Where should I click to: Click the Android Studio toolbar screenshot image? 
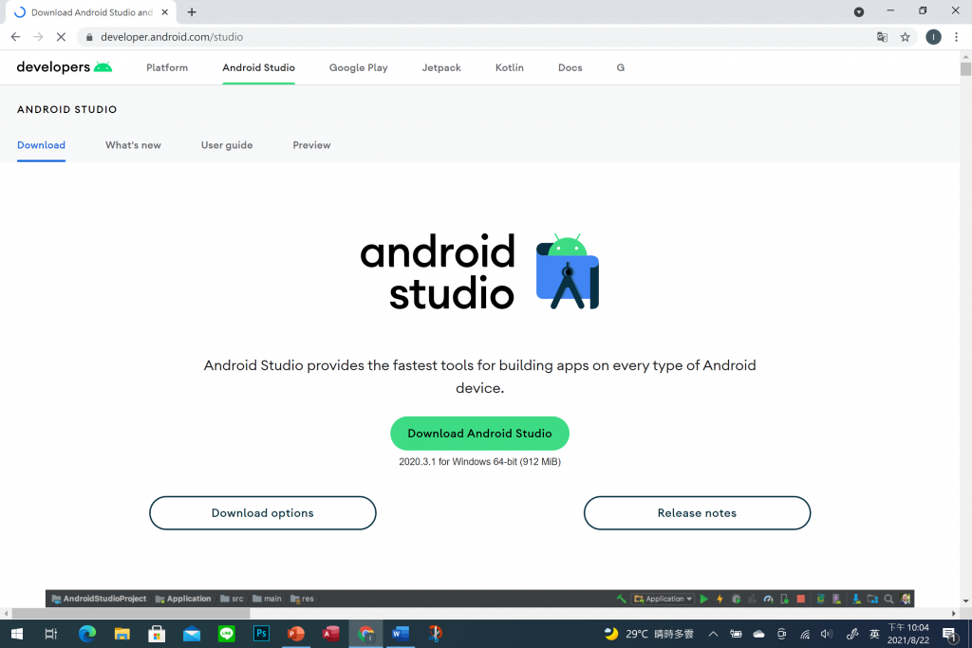coord(479,599)
